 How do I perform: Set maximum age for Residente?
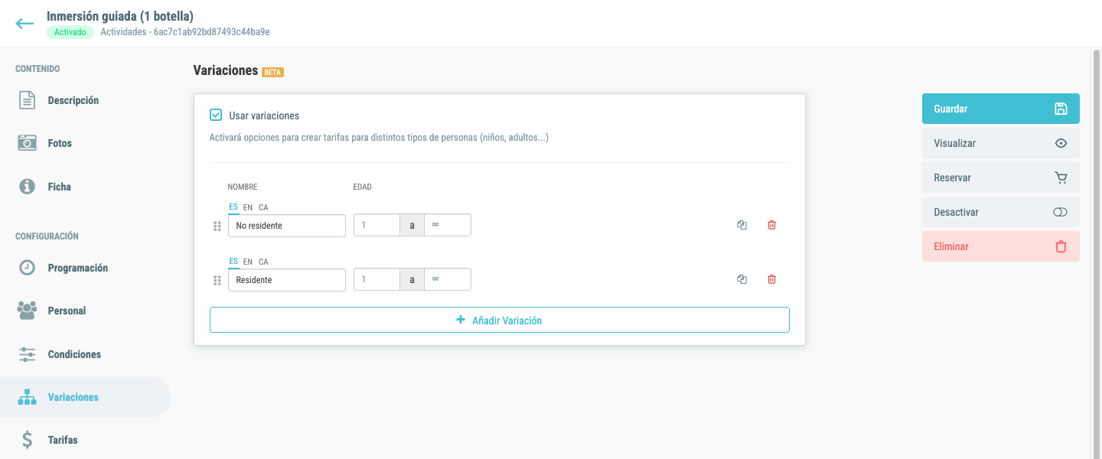(x=448, y=280)
